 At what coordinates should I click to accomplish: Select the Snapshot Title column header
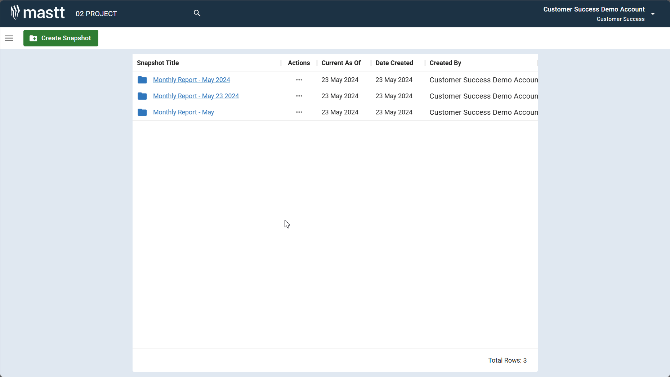tap(158, 63)
